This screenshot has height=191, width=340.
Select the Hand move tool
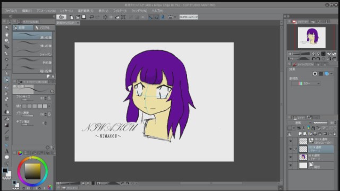7,34
